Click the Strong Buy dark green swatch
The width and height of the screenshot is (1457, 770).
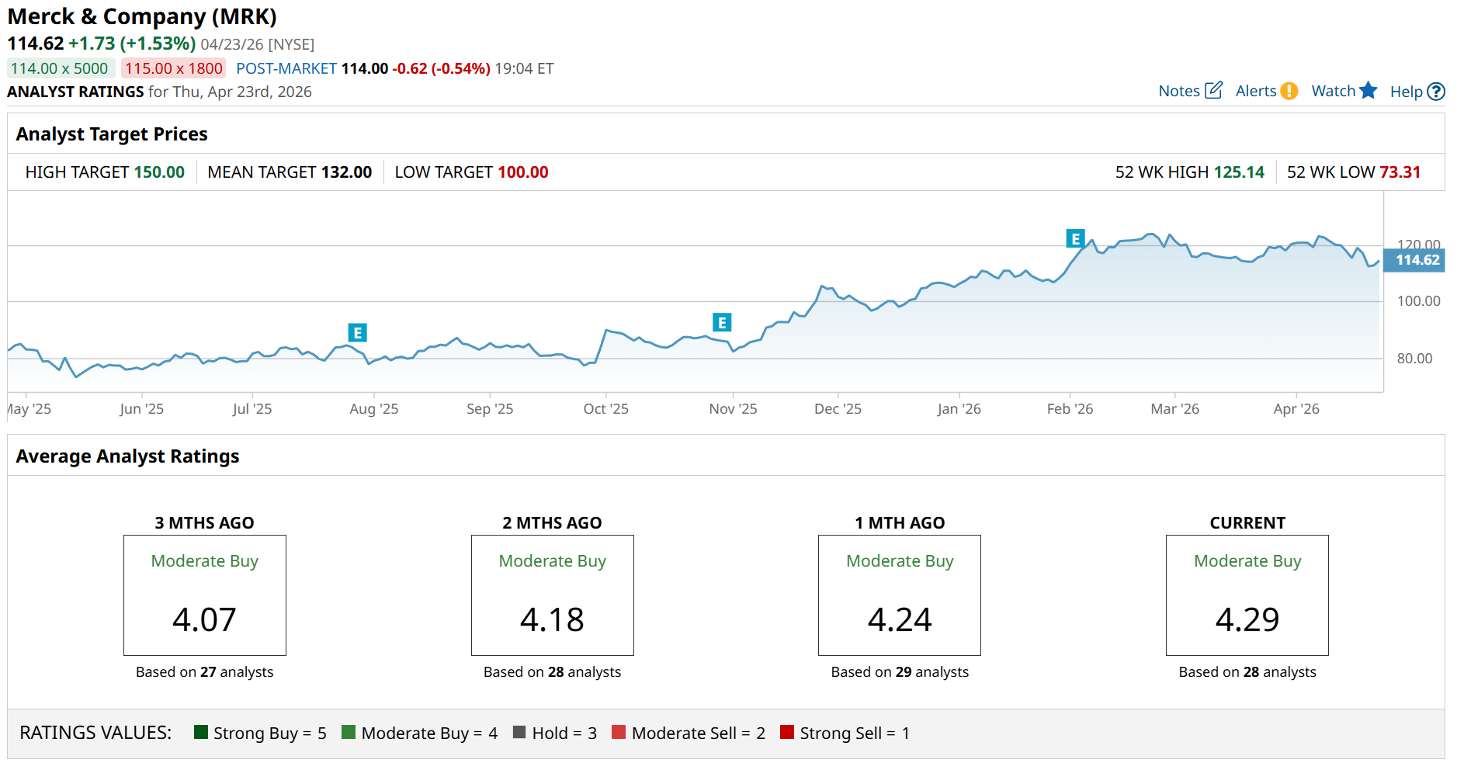tap(201, 732)
